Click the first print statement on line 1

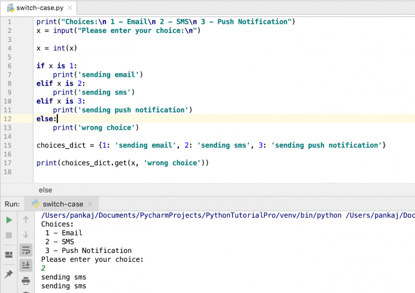tap(166, 22)
